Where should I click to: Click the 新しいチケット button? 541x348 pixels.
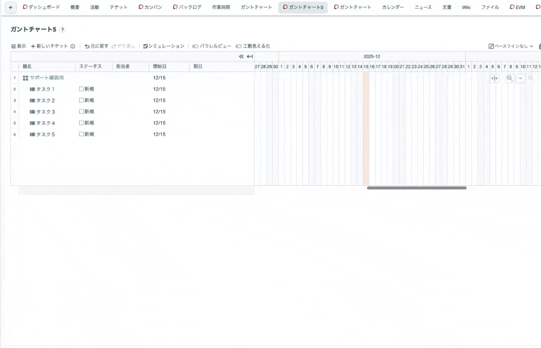(x=49, y=46)
